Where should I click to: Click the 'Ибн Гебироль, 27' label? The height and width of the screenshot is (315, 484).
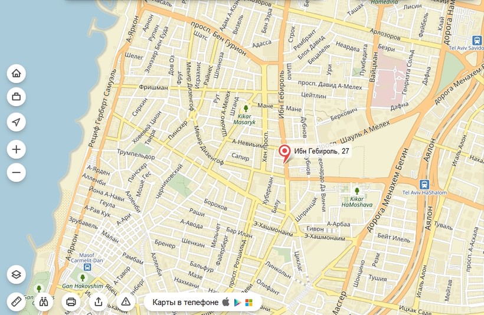pos(322,151)
